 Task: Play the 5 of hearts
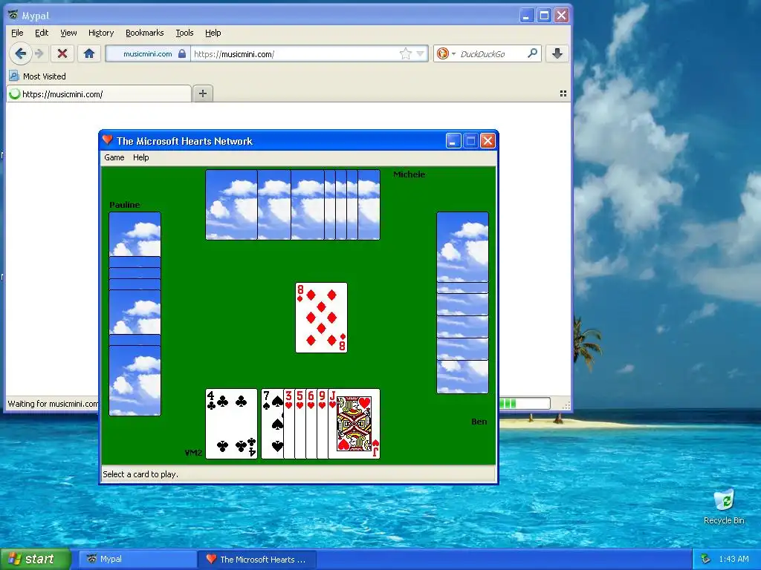[x=300, y=424]
